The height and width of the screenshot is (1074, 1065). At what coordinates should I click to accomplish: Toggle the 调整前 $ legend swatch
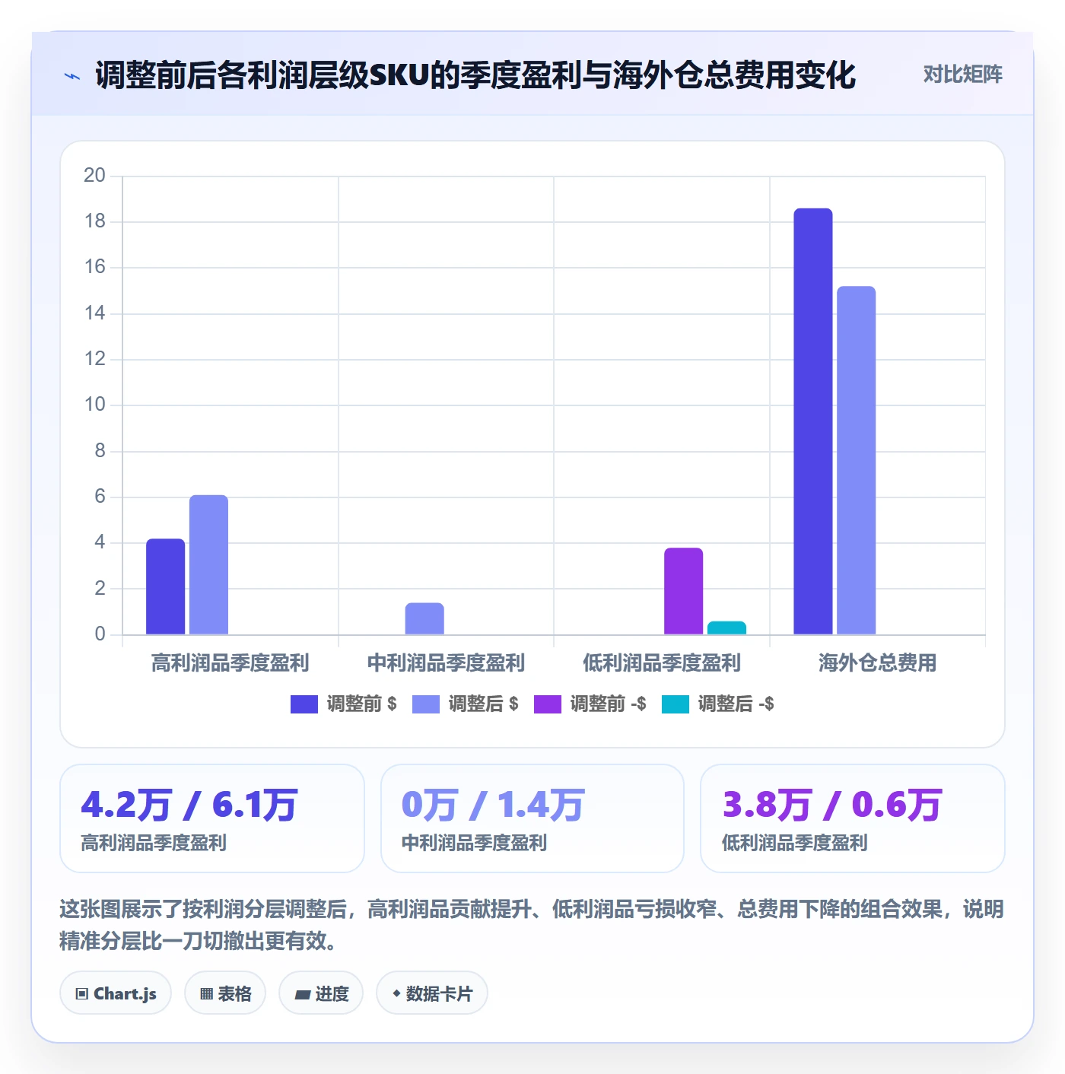tap(304, 704)
